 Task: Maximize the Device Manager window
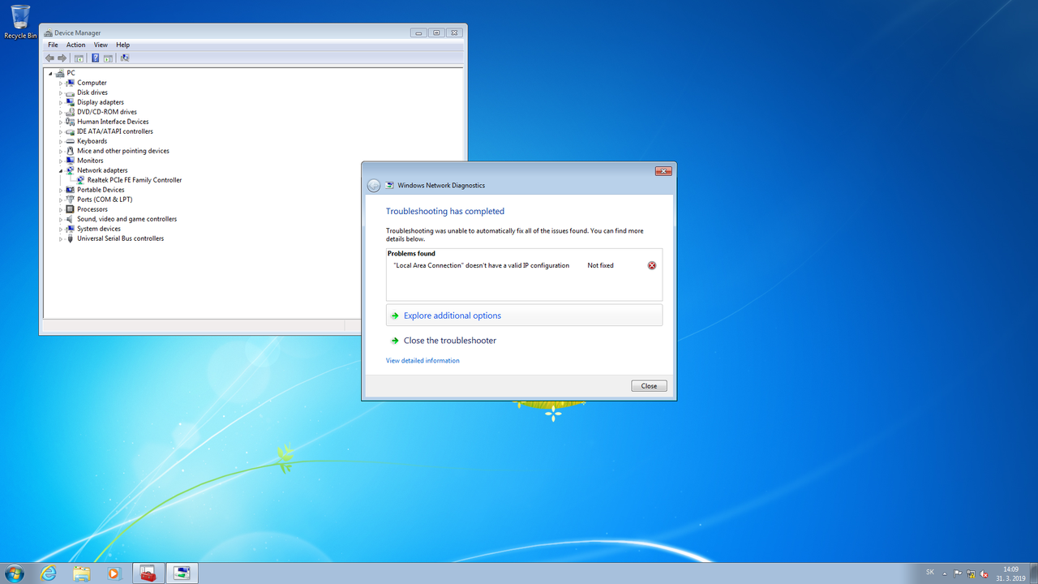[x=436, y=33]
